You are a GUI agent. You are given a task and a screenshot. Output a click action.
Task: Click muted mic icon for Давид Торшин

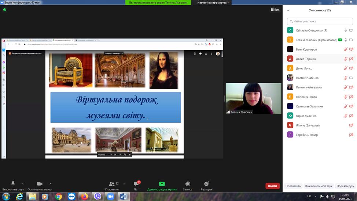pyautogui.click(x=346, y=59)
